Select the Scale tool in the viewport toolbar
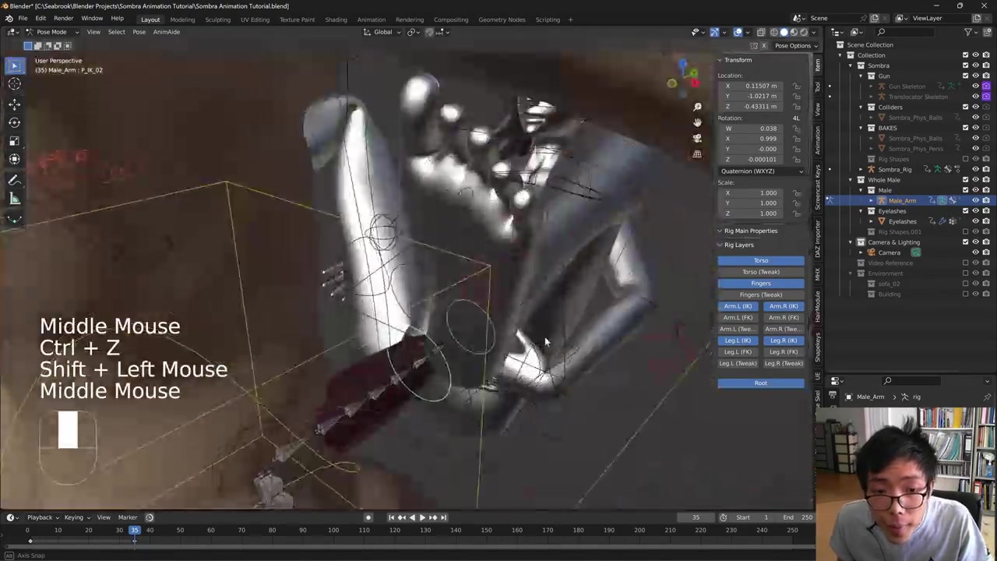The width and height of the screenshot is (997, 561). point(14,141)
